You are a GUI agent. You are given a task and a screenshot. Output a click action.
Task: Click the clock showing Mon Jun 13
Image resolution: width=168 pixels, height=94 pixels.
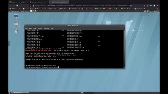[154, 11]
